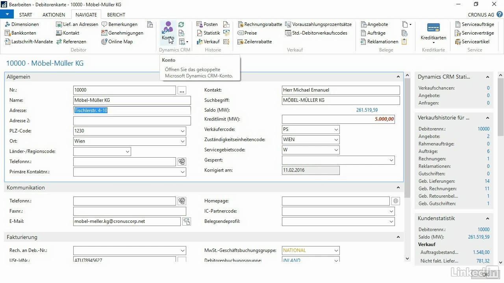The height and width of the screenshot is (283, 504).
Task: Open the Verkäufercode dropdown
Action: 336,129
